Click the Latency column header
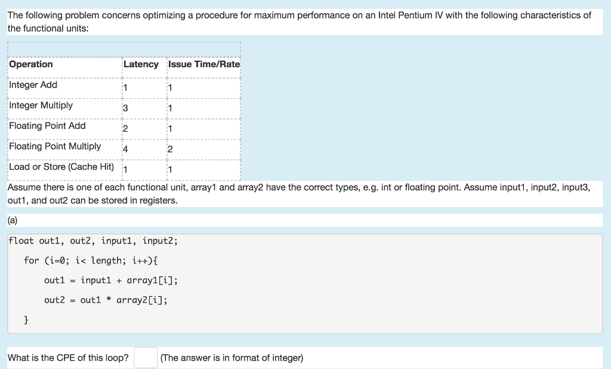This screenshot has width=611, height=369. 141,64
